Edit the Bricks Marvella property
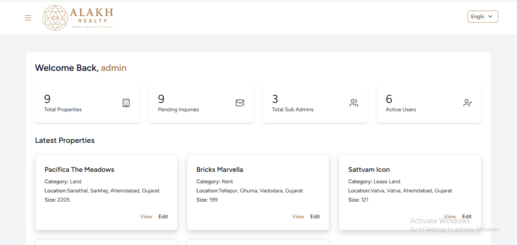Viewport: 517px width, 245px height. [x=315, y=216]
